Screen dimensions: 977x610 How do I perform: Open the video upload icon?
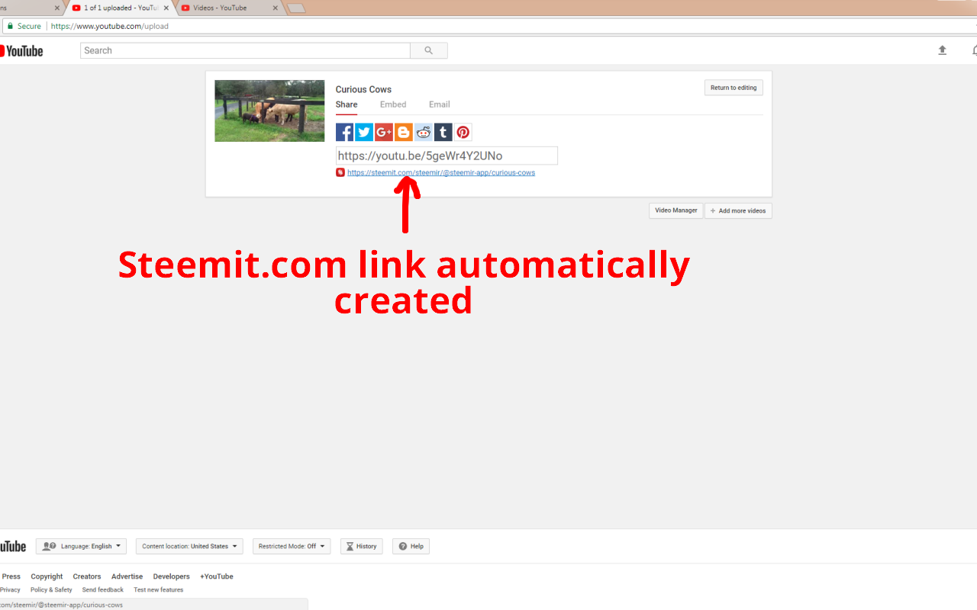(942, 49)
